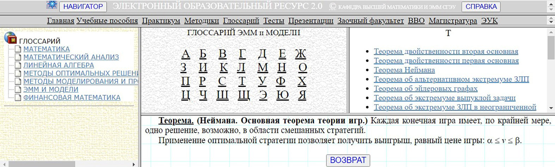The height and width of the screenshot is (167, 555).
Task: Click right arrow of left panel horizontal scrollbar
Action: [x=134, y=164]
